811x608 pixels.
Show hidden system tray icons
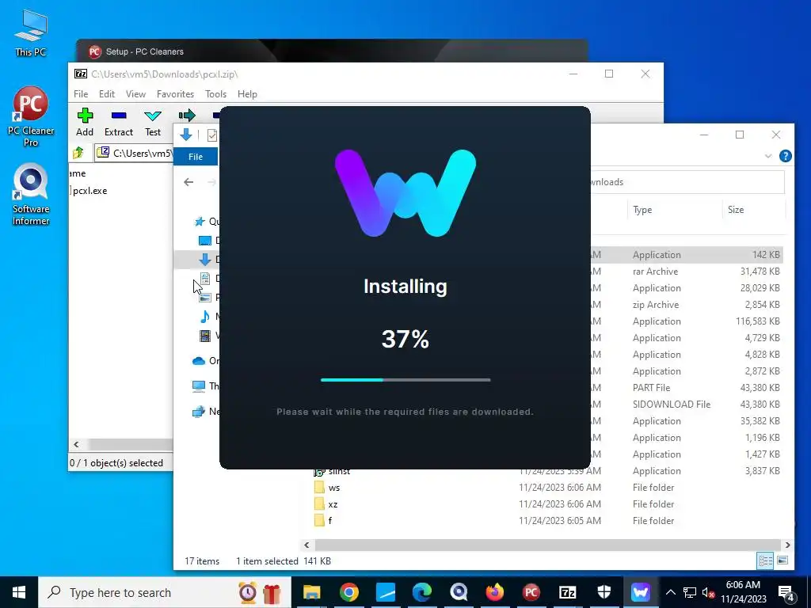point(670,592)
